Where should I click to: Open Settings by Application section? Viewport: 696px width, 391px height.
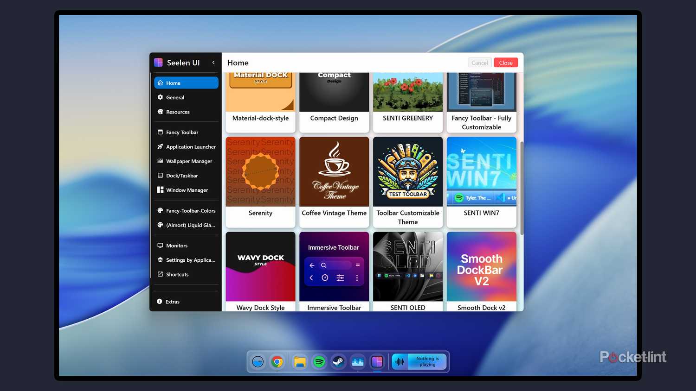click(x=186, y=260)
